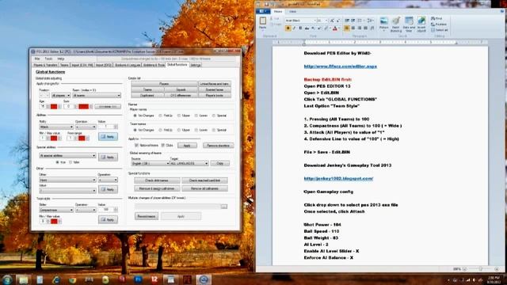Open the Source language dropdown

click(x=150, y=164)
